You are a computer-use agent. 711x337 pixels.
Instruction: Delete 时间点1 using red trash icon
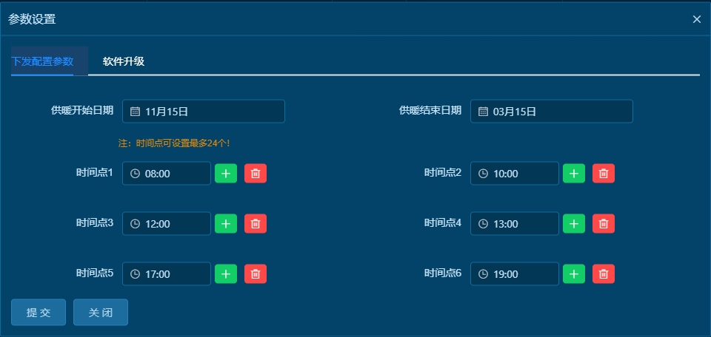click(256, 174)
